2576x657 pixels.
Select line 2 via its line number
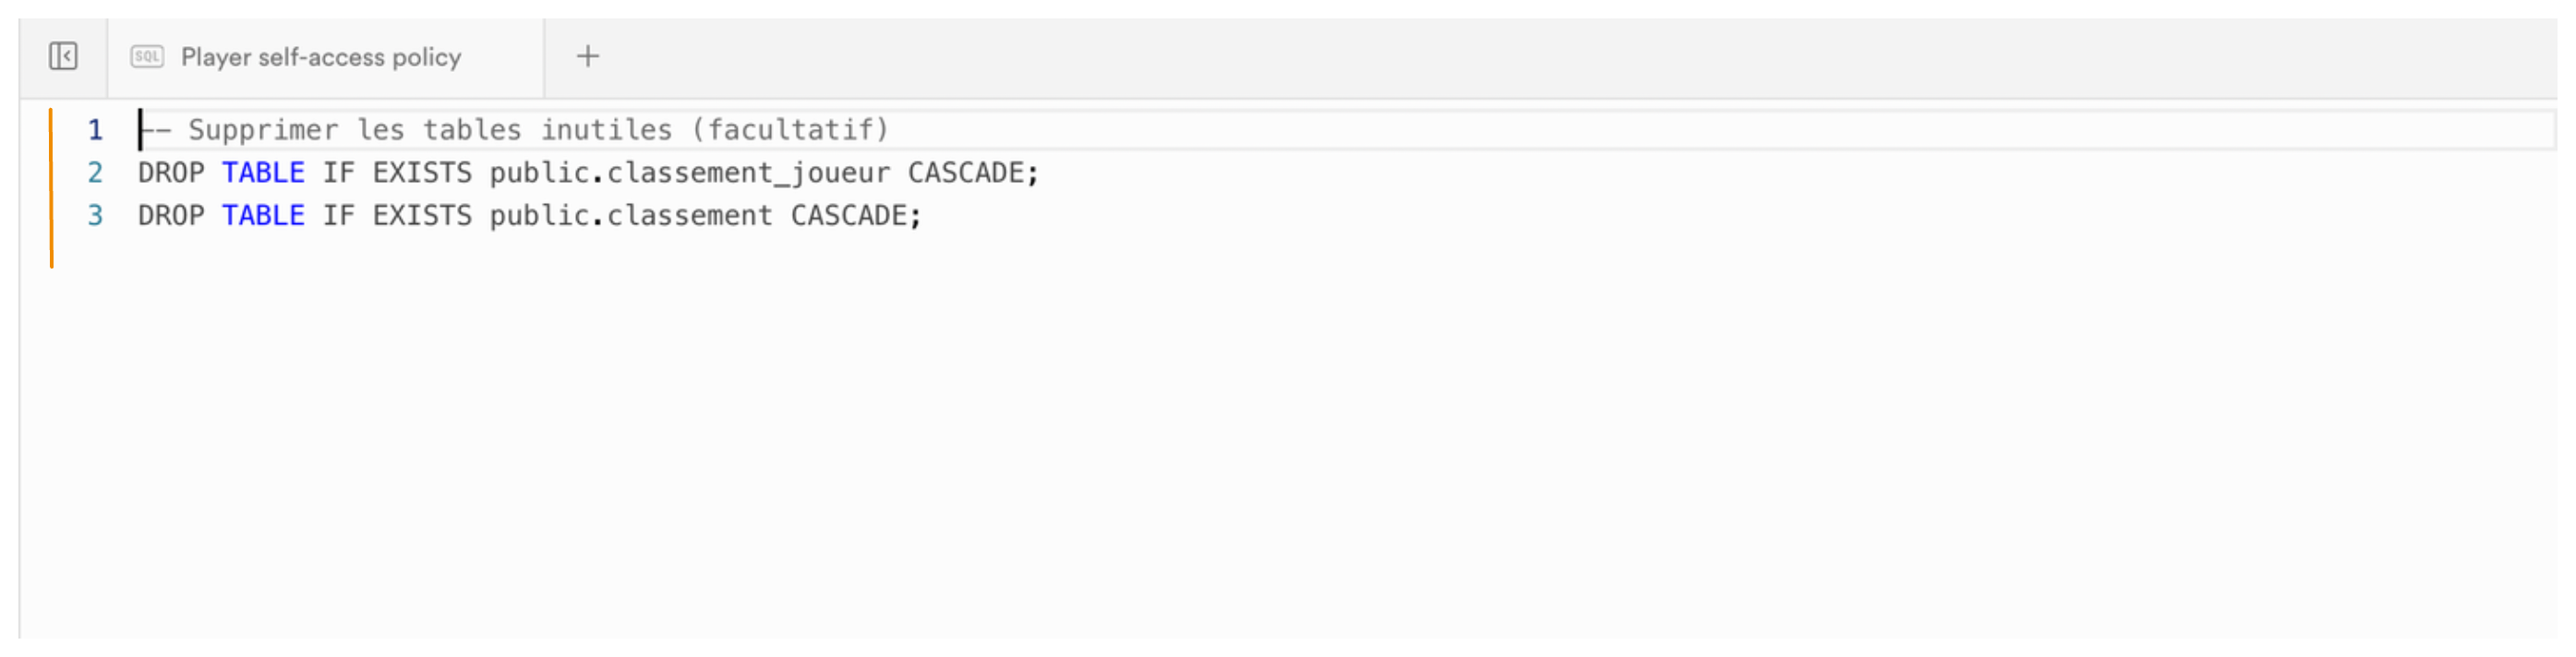94,172
